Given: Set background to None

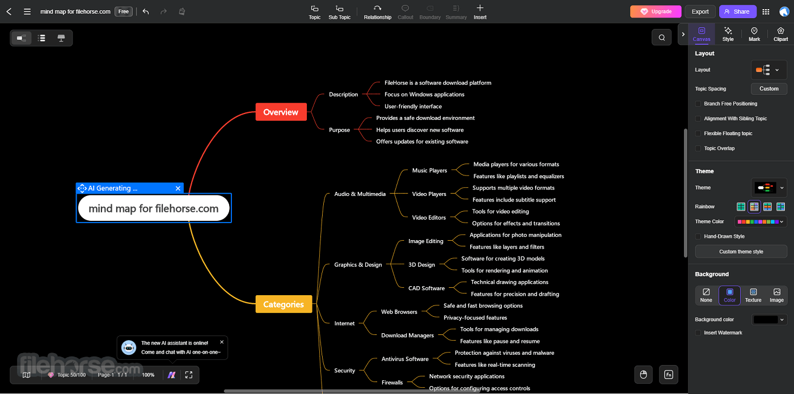Looking at the screenshot, I should pyautogui.click(x=706, y=295).
